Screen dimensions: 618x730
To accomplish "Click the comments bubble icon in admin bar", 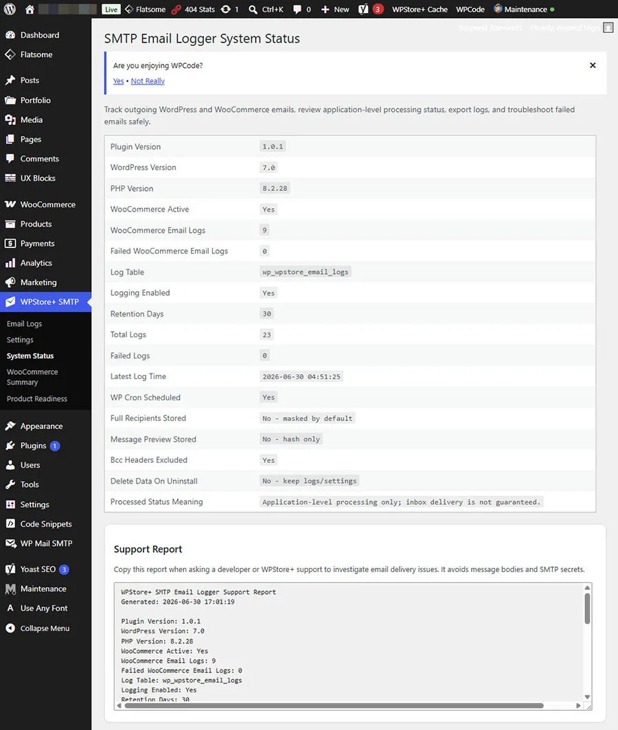I will pos(297,10).
